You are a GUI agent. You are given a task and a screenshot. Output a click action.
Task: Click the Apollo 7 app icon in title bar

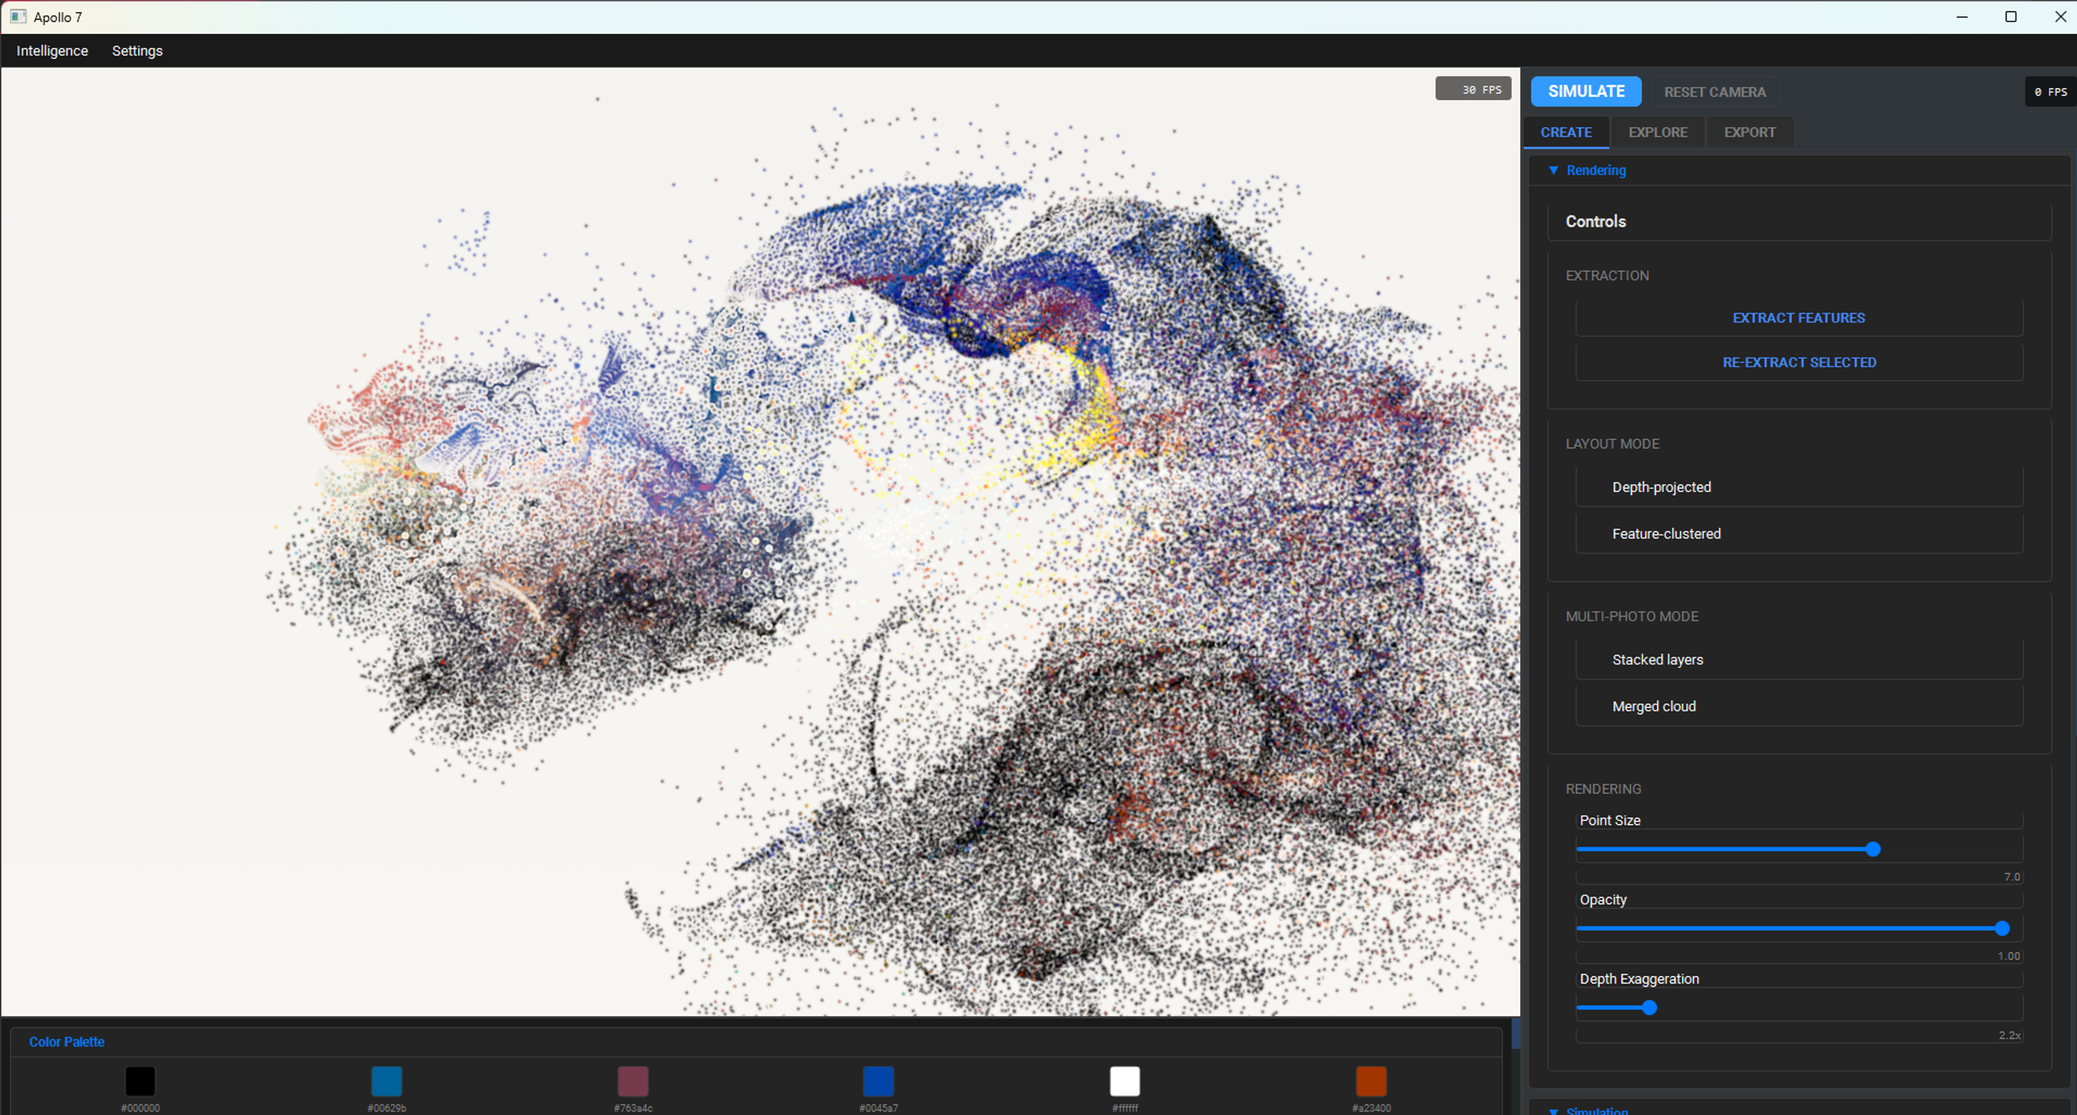click(x=18, y=17)
